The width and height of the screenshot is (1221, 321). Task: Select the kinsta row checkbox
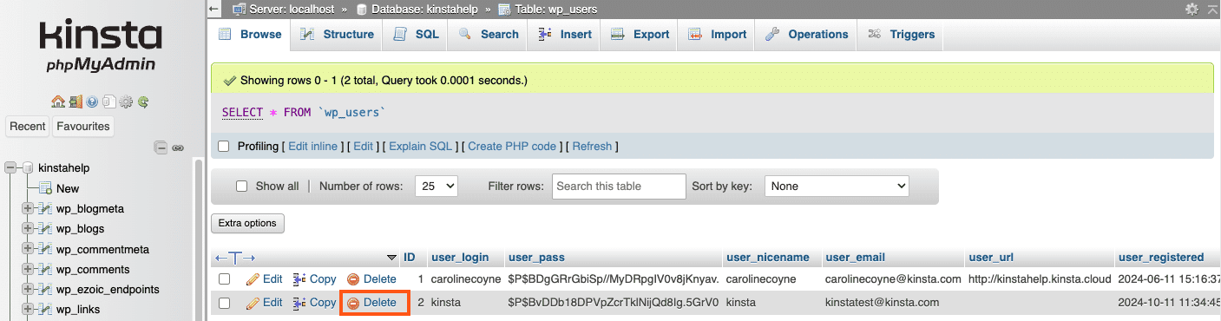click(x=224, y=303)
